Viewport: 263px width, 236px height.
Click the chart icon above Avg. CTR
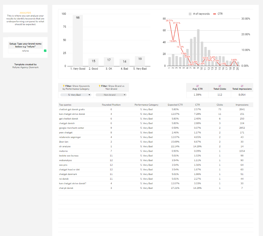click(197, 86)
